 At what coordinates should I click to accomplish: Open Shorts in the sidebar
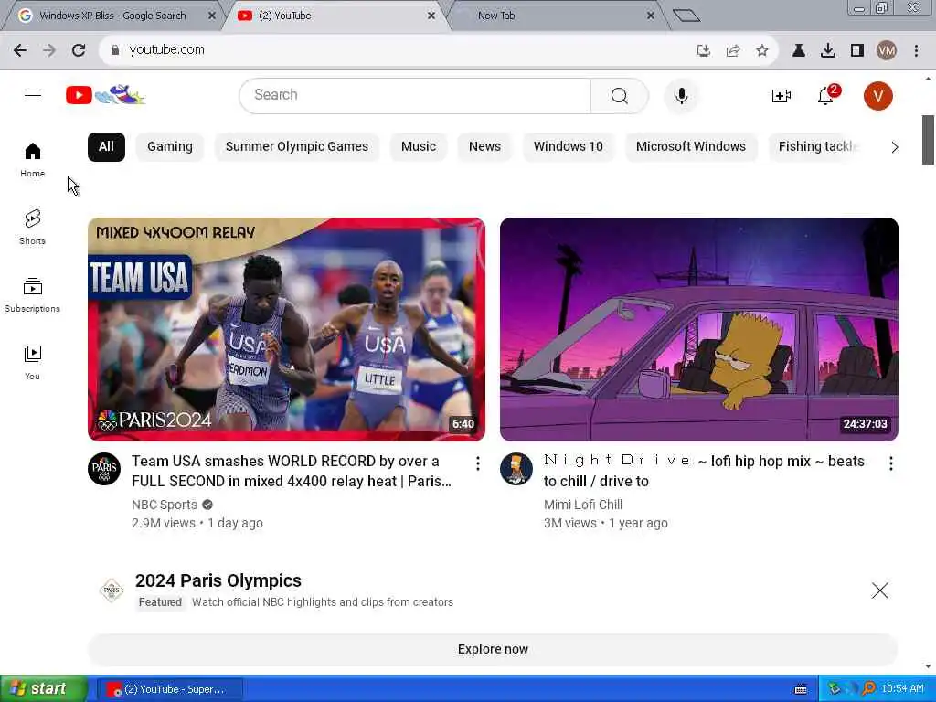(x=32, y=227)
